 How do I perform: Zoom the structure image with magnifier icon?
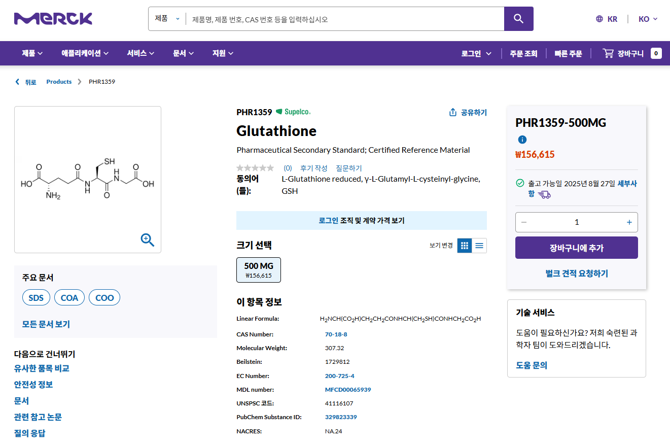[148, 240]
